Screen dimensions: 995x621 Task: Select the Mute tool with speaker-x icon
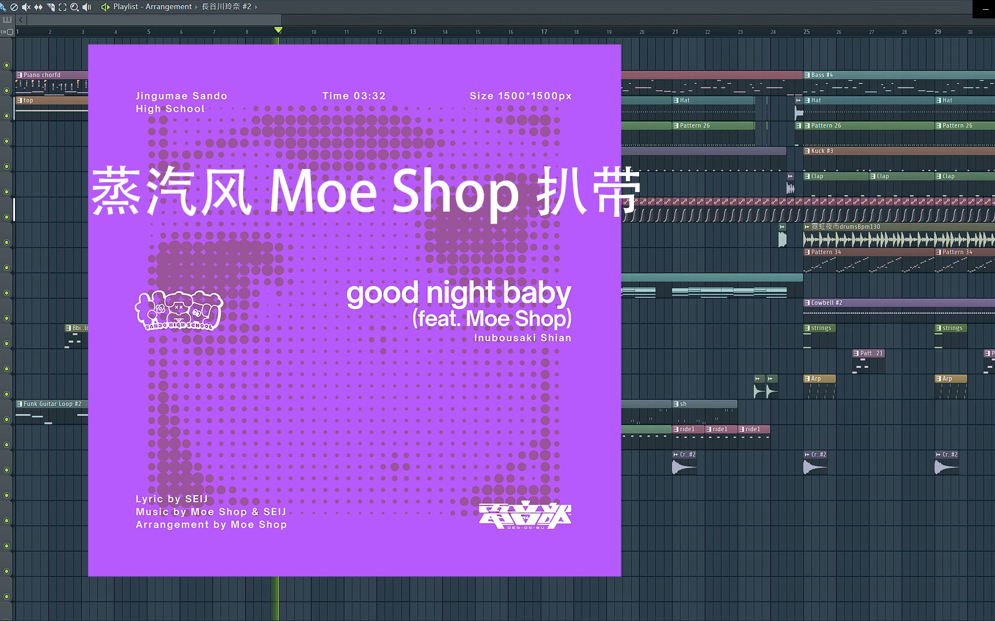coord(26,7)
